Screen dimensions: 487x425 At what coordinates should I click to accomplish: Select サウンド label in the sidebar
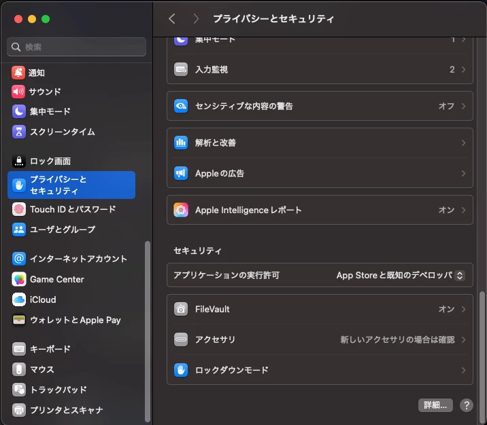45,92
